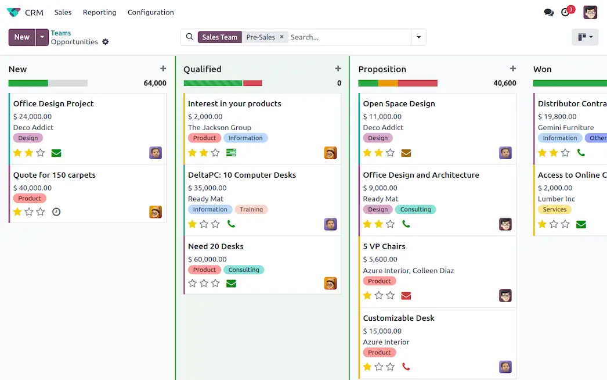Click the checklist icon on Interest in your products

pos(231,153)
